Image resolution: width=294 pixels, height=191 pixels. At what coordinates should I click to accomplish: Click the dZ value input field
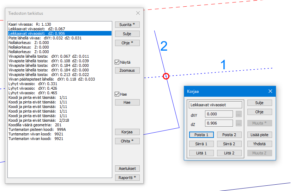coord(219,123)
